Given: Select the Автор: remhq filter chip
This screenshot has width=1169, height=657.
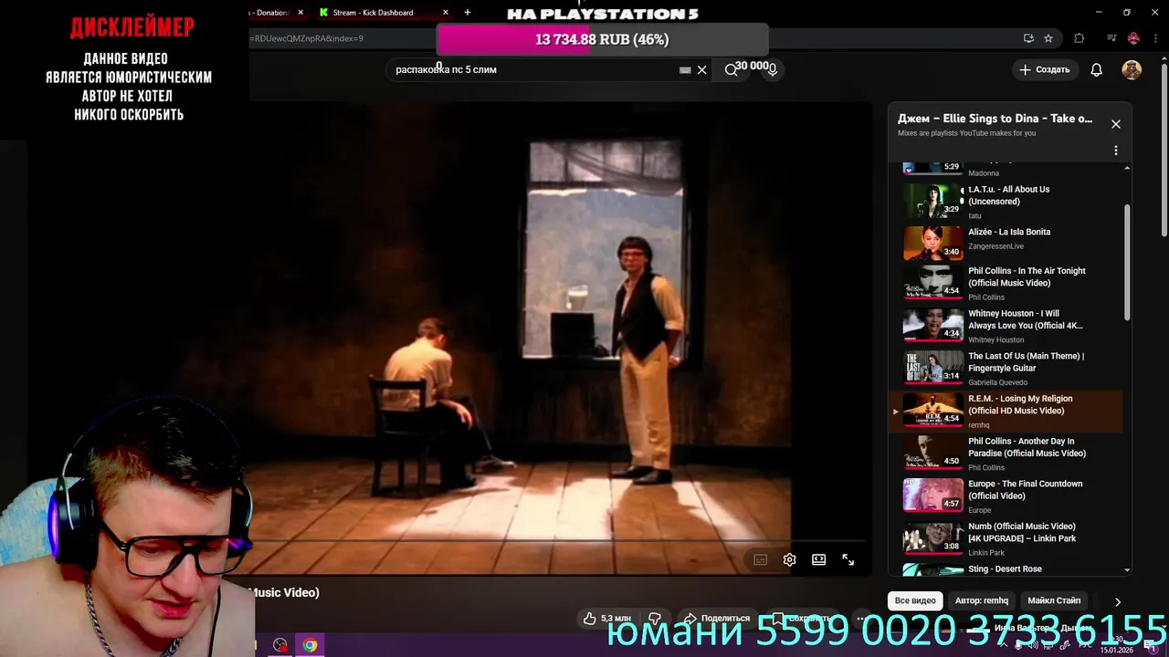Looking at the screenshot, I should (982, 600).
